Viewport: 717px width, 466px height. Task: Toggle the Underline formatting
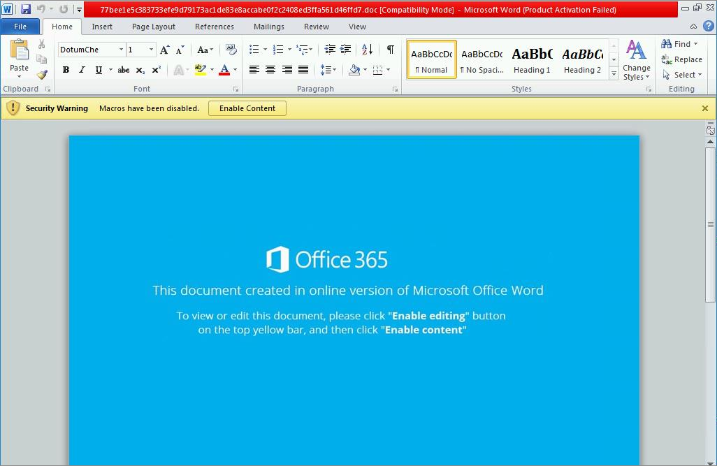coord(99,69)
